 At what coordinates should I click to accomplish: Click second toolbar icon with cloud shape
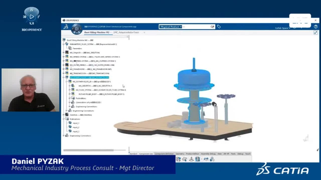[x=185, y=159]
